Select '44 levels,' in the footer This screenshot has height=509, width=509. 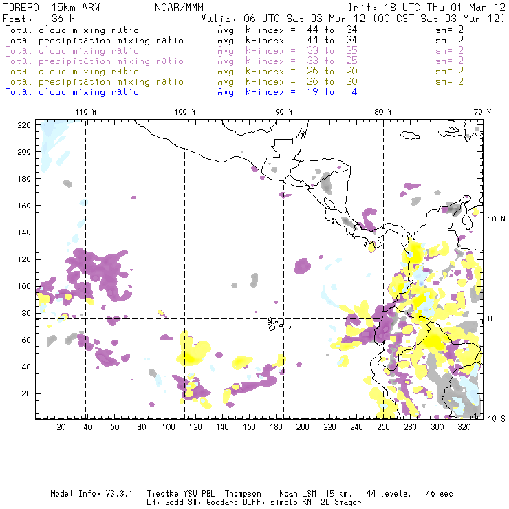click(389, 494)
